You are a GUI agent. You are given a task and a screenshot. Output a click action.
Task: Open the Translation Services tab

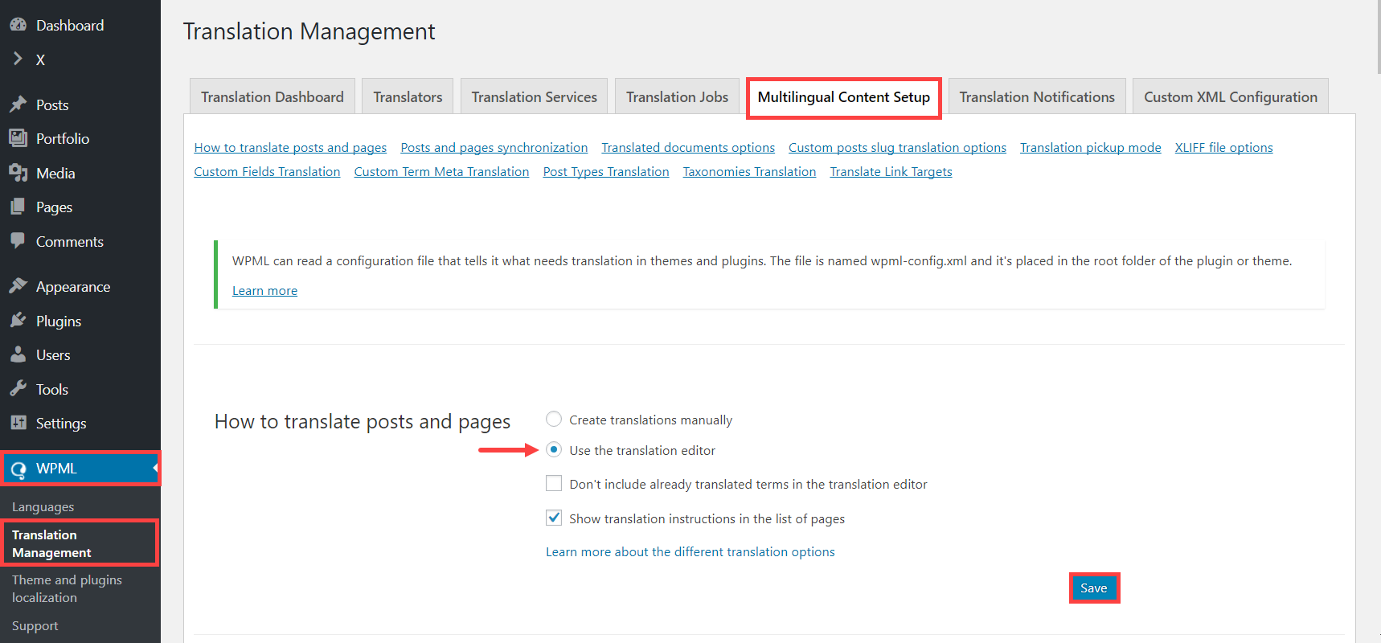[535, 96]
